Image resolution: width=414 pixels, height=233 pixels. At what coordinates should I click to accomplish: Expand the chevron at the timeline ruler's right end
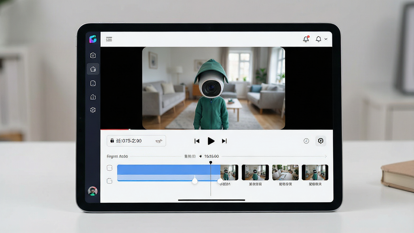[325, 157]
